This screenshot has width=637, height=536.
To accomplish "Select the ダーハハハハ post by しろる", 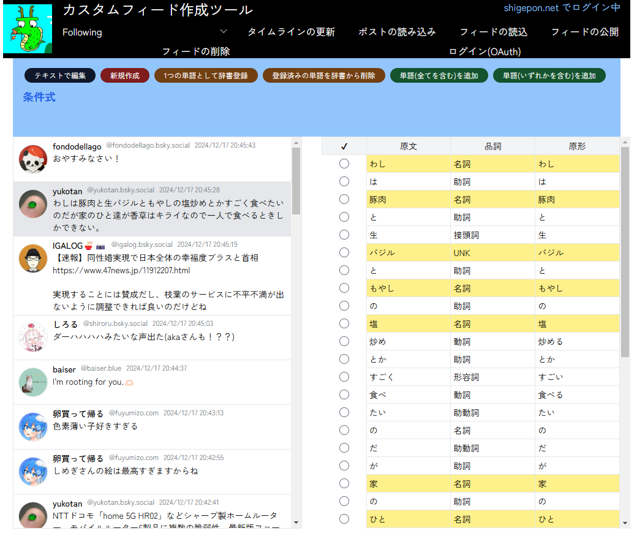I will click(x=152, y=338).
